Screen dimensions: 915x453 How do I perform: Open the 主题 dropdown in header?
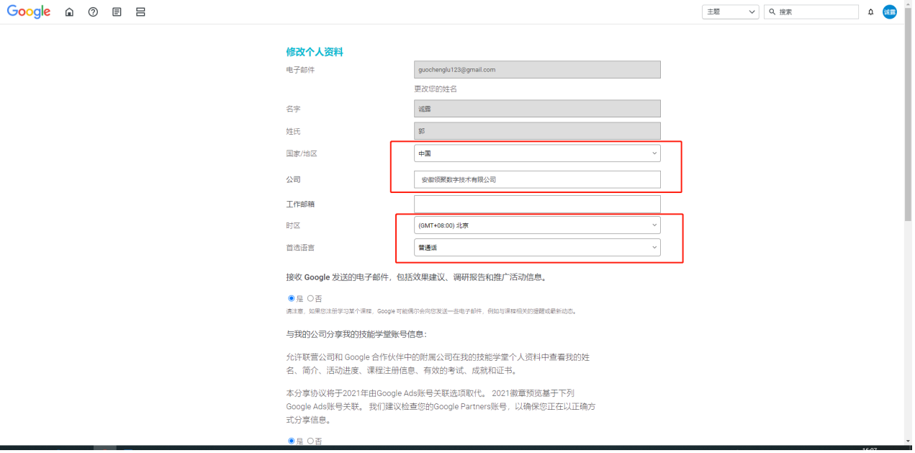pos(731,12)
